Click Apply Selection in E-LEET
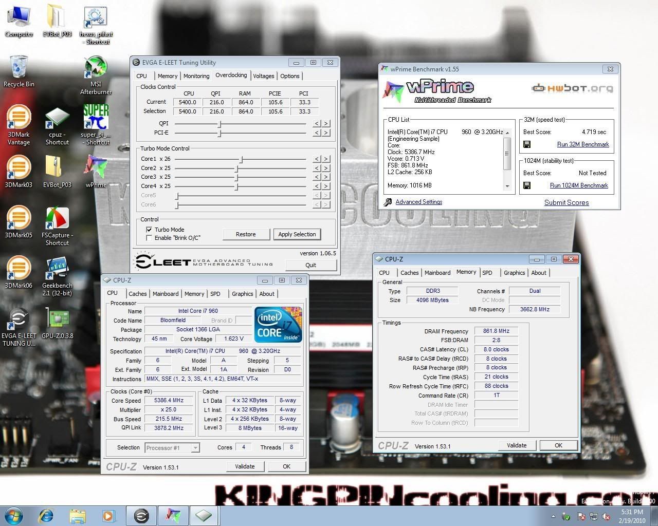This screenshot has width=658, height=526. (x=297, y=234)
